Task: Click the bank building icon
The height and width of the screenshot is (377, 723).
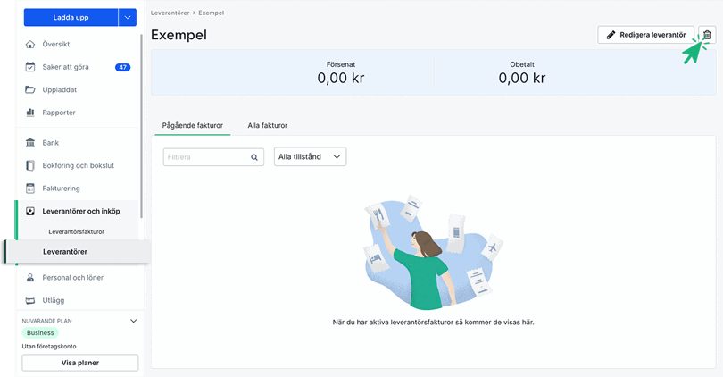Action: pos(30,143)
